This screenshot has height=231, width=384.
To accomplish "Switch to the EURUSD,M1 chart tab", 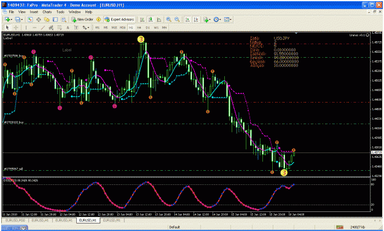I will tap(111, 221).
